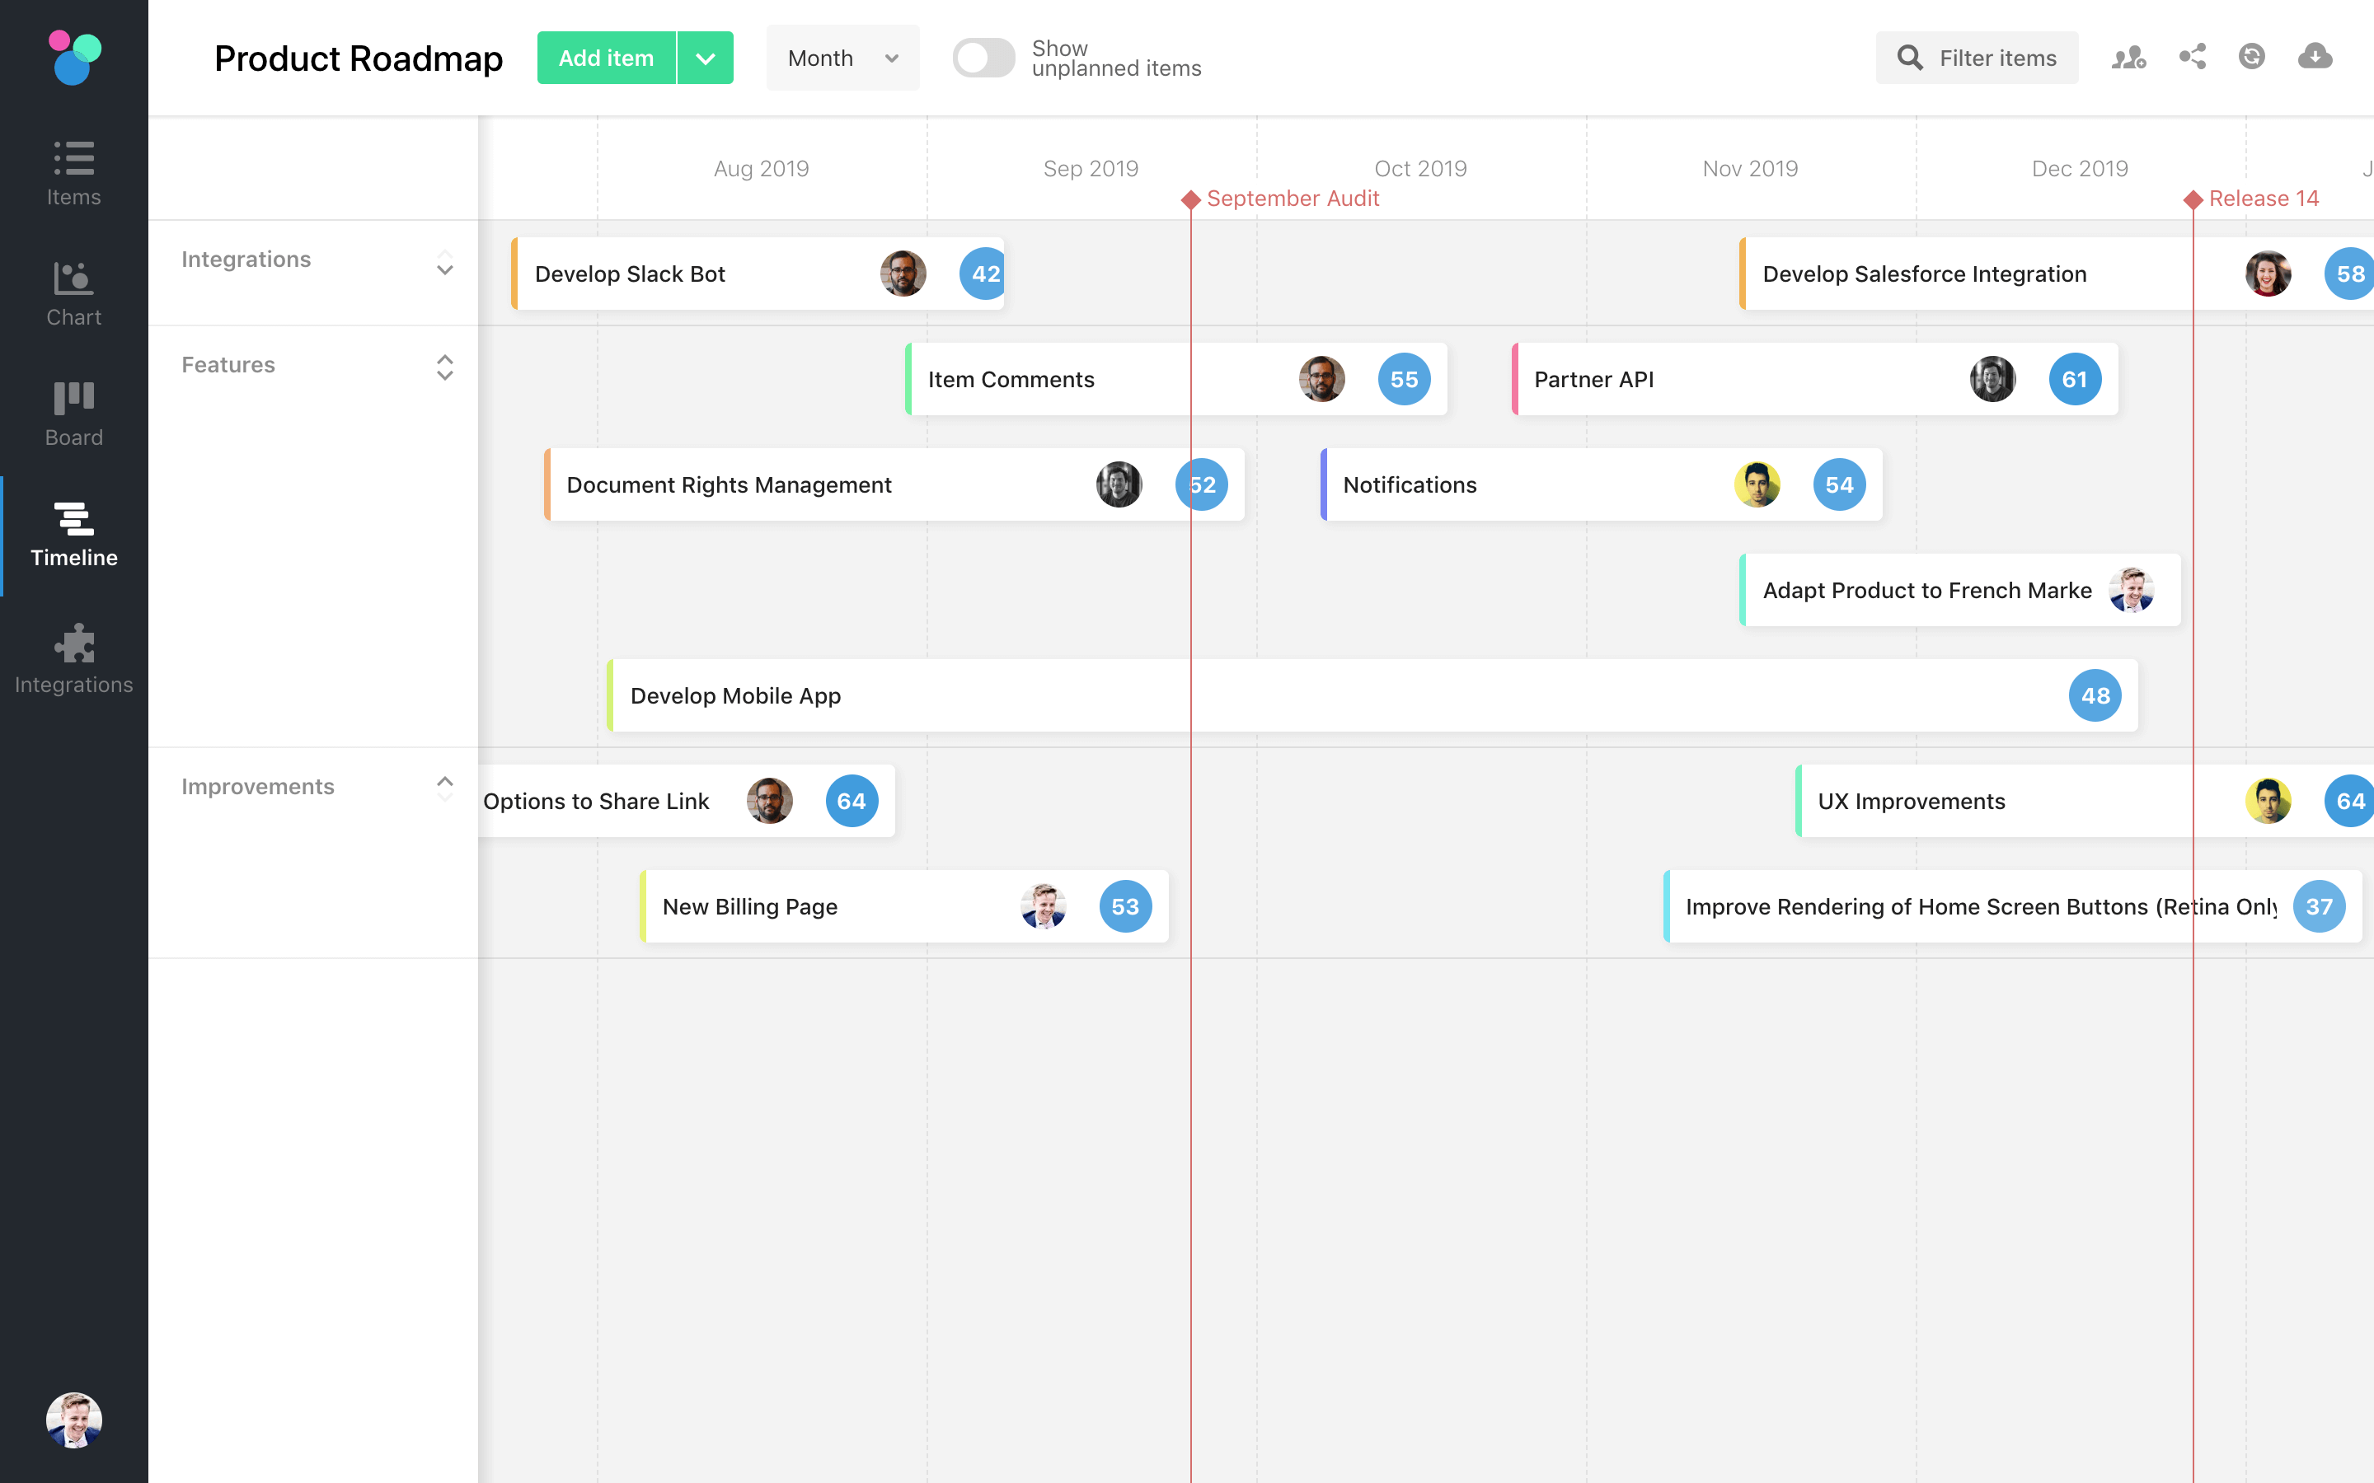The image size is (2374, 1483).
Task: Export the roadmap with the cloud download icon
Action: coord(2316,58)
